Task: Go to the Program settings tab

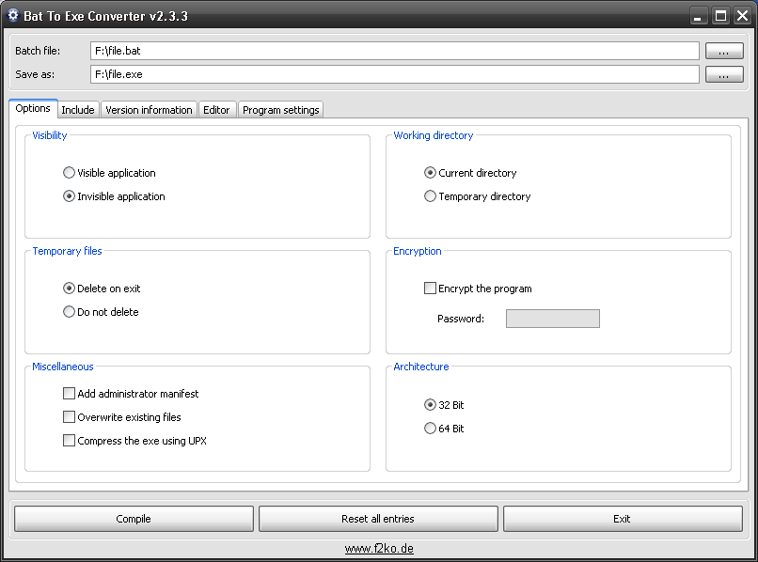Action: [281, 110]
